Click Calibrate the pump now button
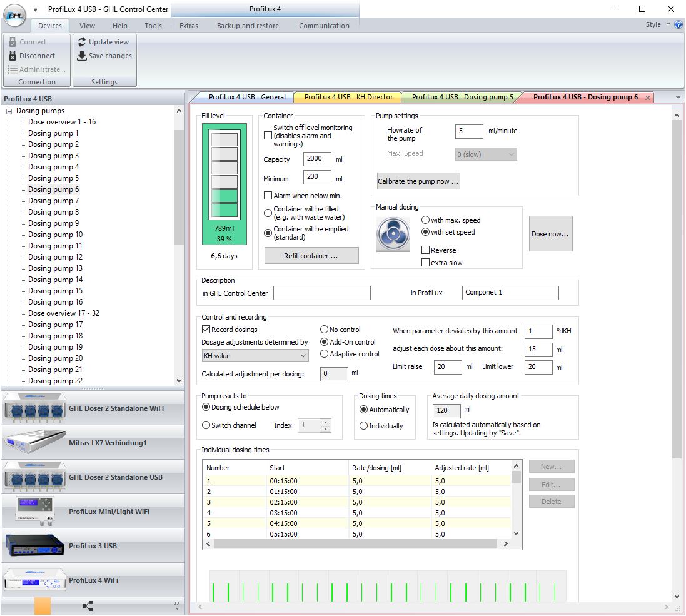686x616 pixels. (x=418, y=181)
